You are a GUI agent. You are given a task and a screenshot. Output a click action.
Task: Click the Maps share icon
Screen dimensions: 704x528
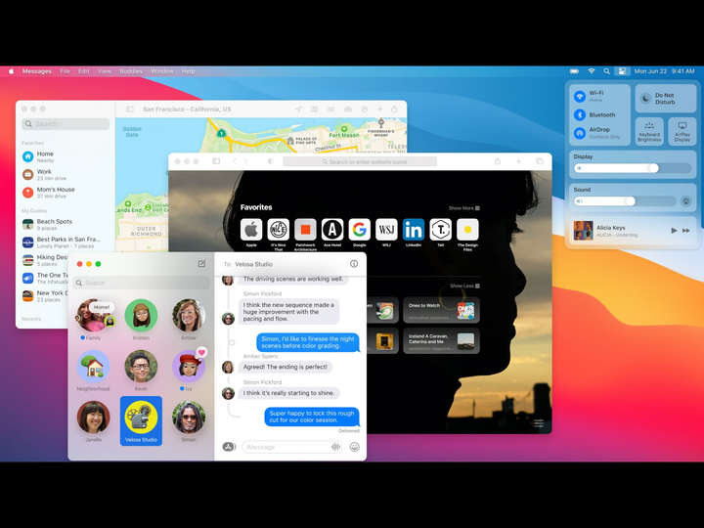pos(394,110)
